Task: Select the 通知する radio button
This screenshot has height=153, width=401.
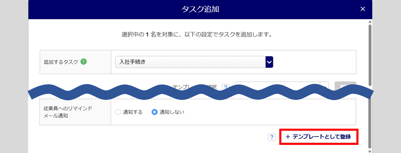Action: pyautogui.click(x=118, y=112)
